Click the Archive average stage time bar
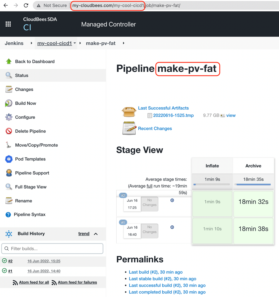Image resolution: width=279 pixels, height=297 pixels. click(253, 184)
